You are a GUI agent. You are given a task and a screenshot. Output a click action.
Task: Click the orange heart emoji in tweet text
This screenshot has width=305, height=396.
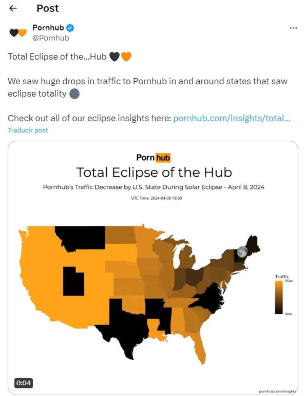click(x=126, y=57)
